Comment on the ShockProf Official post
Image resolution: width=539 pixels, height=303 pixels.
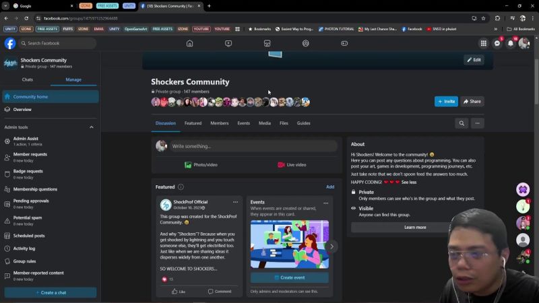point(220,292)
